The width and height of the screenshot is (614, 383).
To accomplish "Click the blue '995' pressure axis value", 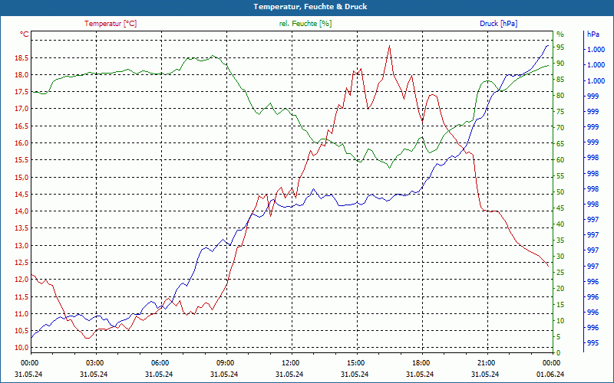I will coord(593,342).
